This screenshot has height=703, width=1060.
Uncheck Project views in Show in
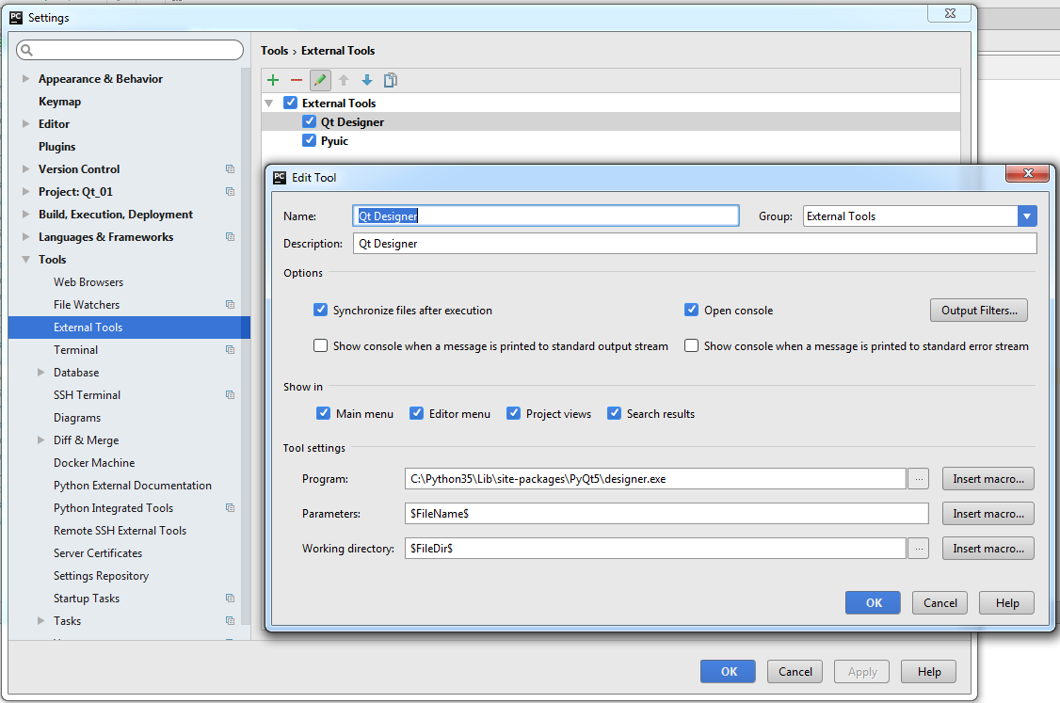[513, 414]
